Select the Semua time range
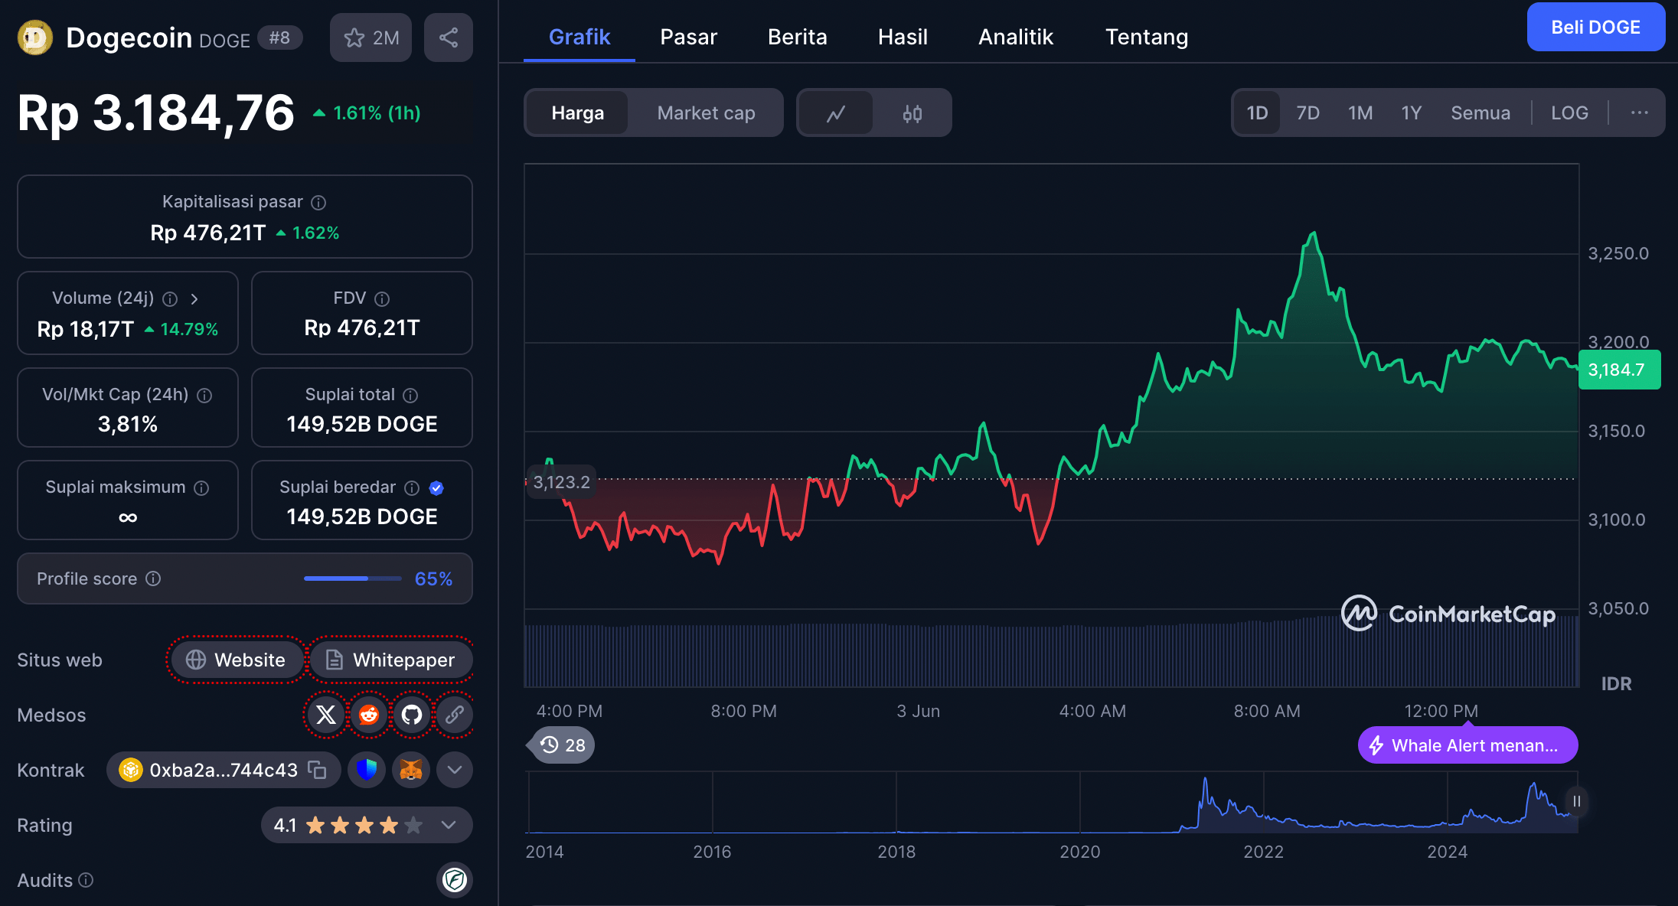This screenshot has height=906, width=1678. (1480, 113)
